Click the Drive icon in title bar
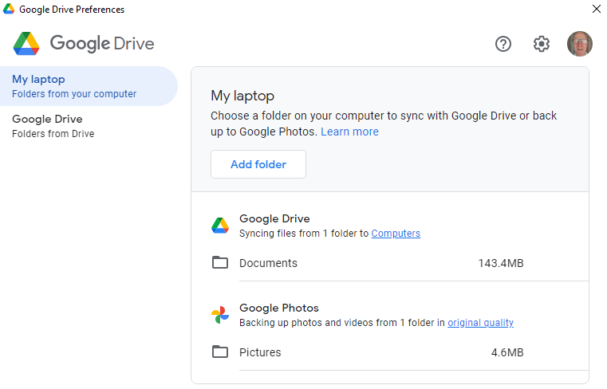 [9, 9]
